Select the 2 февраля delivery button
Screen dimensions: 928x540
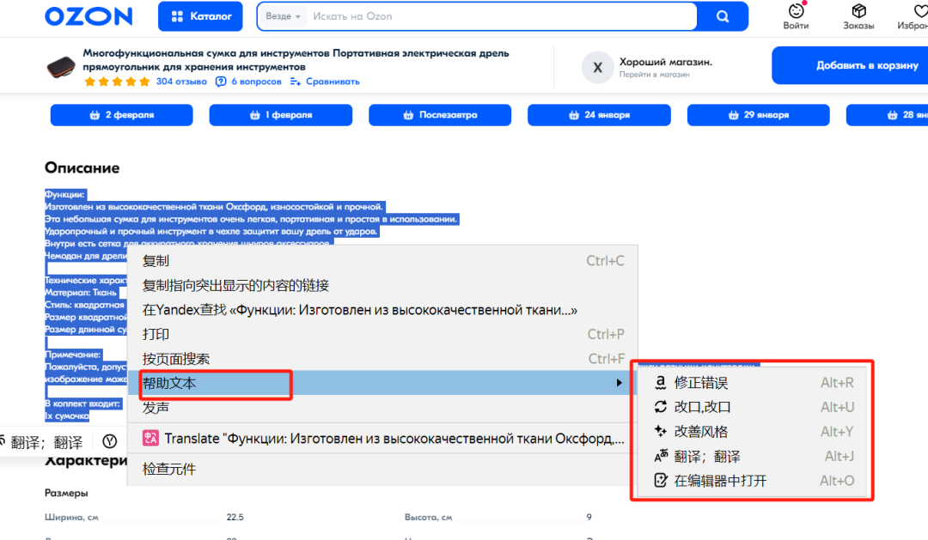pos(121,115)
